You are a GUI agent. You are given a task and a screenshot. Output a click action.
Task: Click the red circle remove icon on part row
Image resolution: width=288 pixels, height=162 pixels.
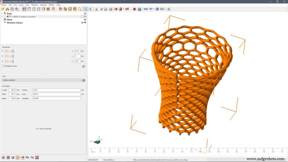tap(85, 16)
